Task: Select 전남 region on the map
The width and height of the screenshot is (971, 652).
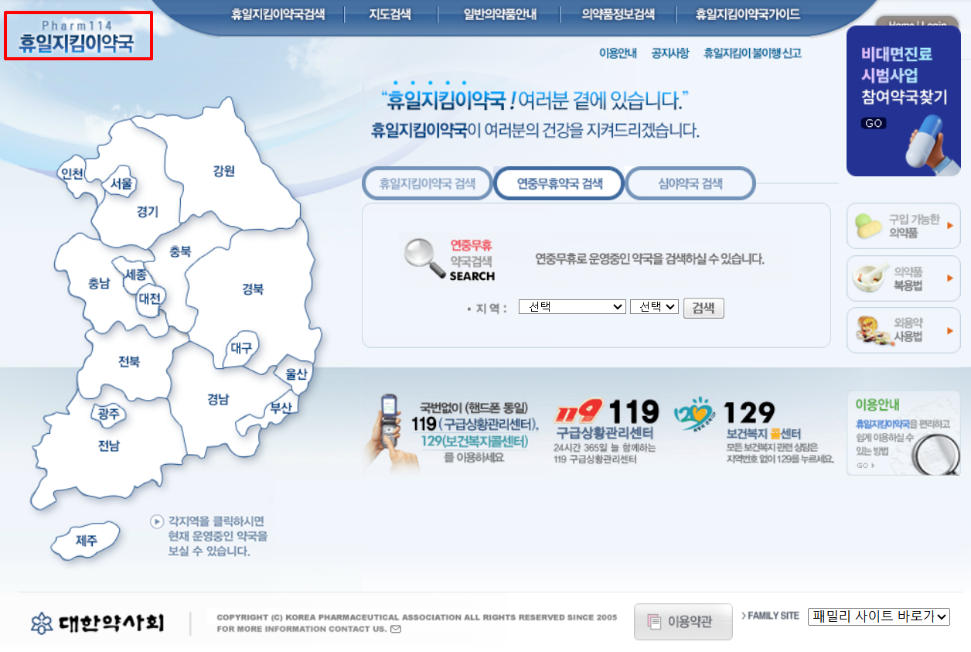Action: [x=109, y=445]
